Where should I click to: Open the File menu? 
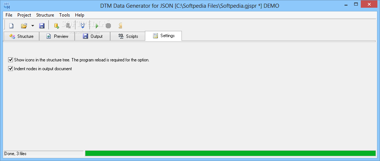[9, 15]
